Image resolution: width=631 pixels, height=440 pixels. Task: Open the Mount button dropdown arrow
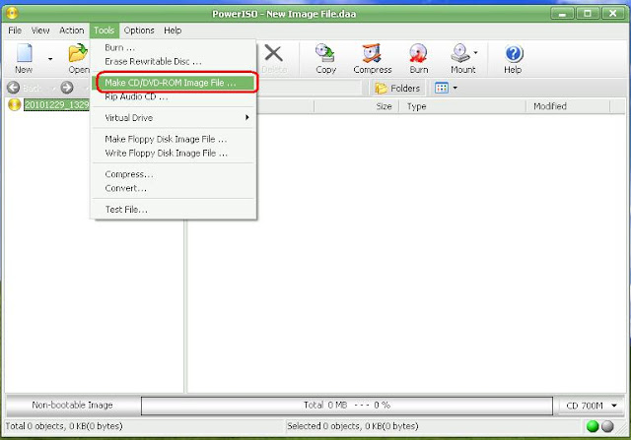click(475, 52)
